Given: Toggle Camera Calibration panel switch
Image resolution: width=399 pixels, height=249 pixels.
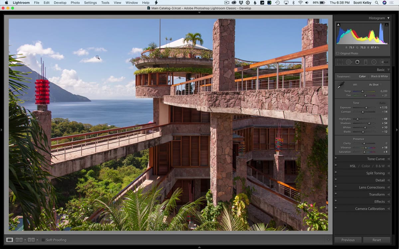Looking at the screenshot, I should pos(336,208).
